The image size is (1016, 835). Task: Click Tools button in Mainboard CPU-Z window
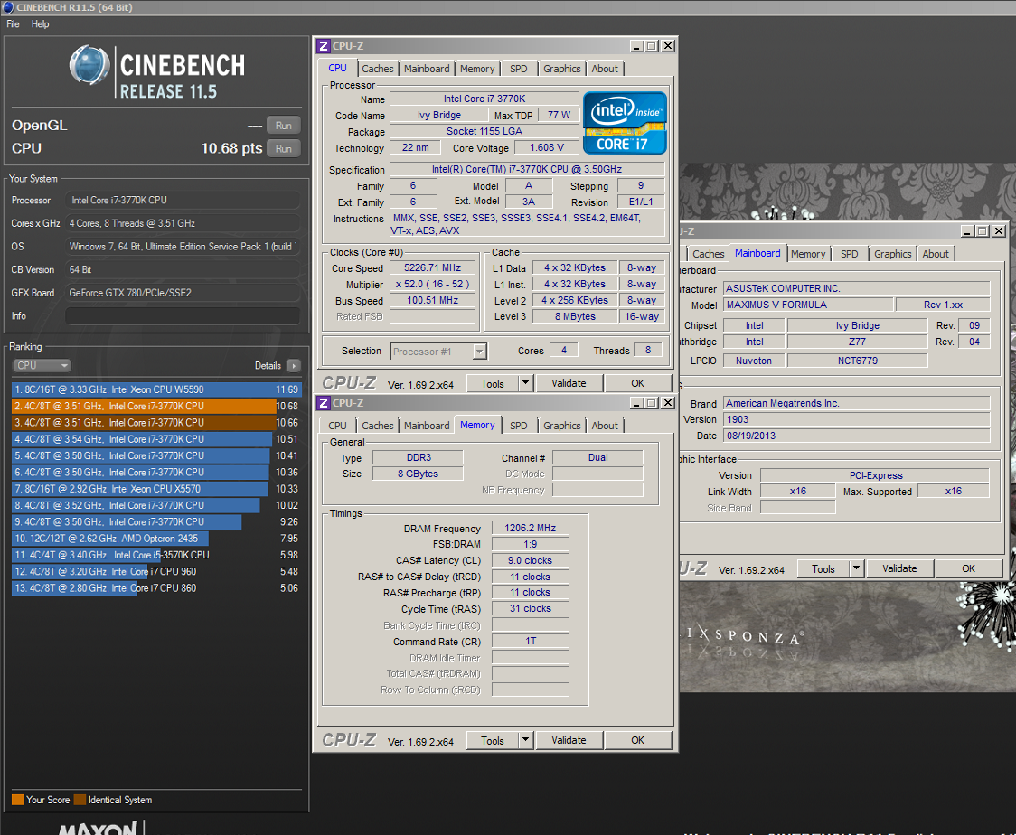pos(823,568)
